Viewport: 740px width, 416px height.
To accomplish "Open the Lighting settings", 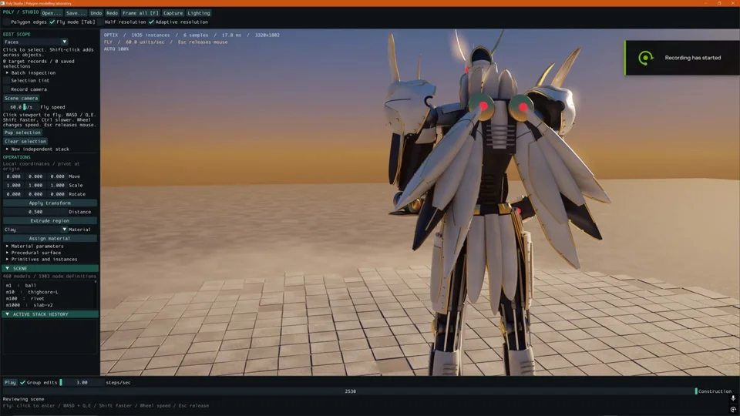I will click(x=199, y=13).
